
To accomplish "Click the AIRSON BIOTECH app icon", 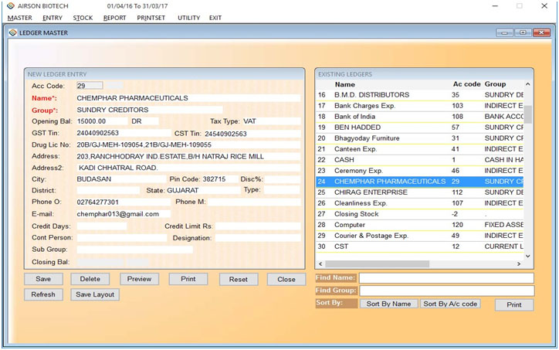I will (x=7, y=5).
